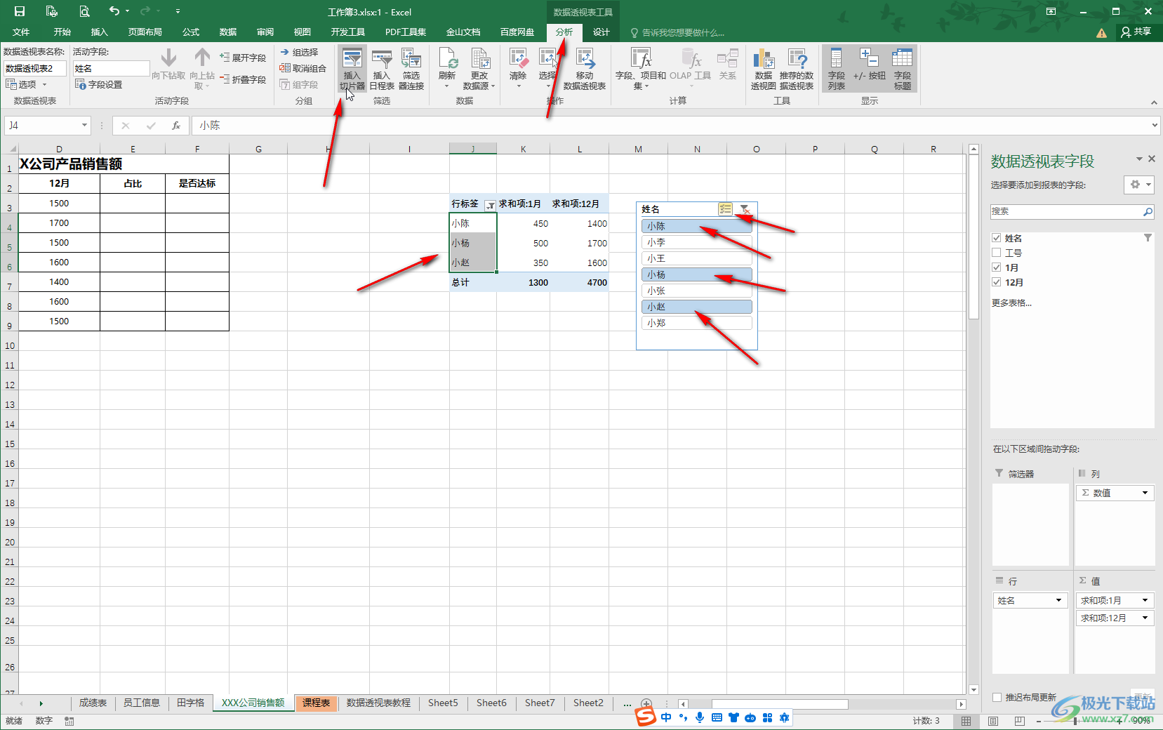Click the 字段设置 button
Viewport: 1163px width, 730px height.
(99, 84)
